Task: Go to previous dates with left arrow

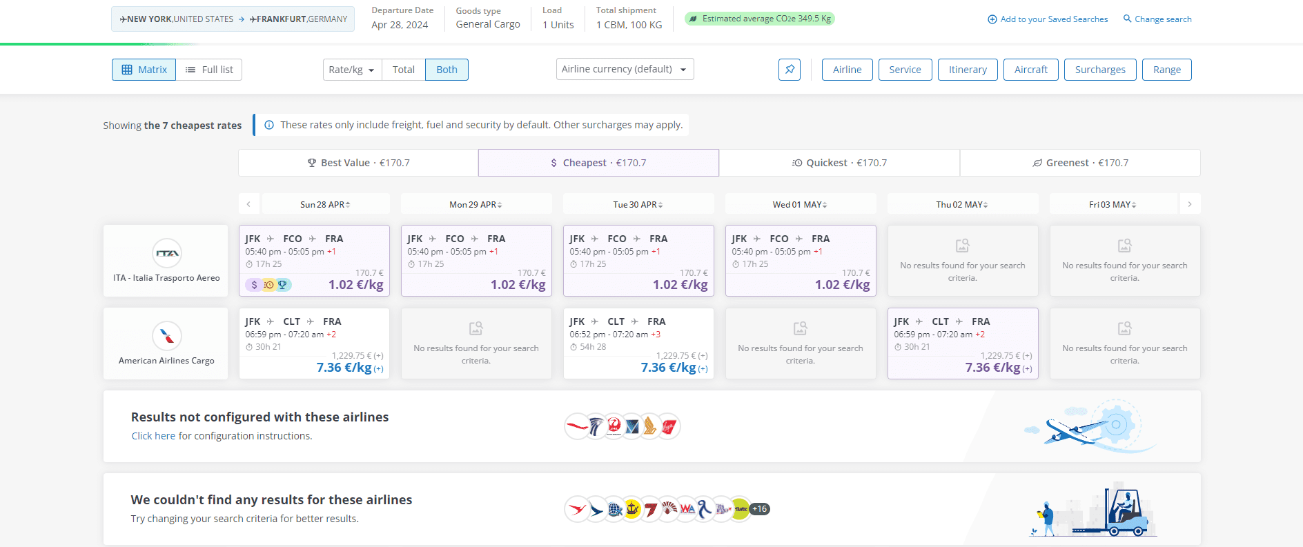Action: (248, 204)
